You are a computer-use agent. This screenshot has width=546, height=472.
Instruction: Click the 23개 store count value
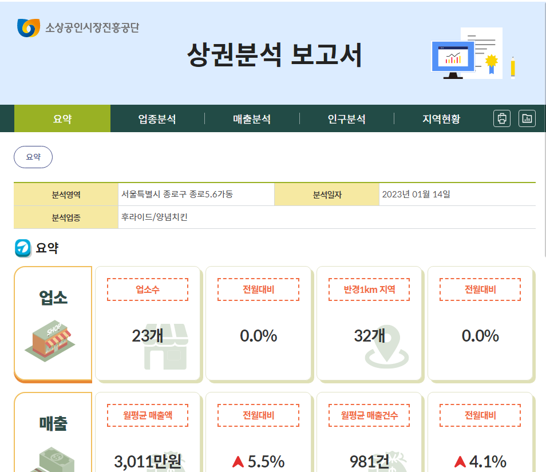point(148,336)
